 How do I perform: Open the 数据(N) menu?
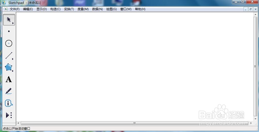(x=98, y=9)
